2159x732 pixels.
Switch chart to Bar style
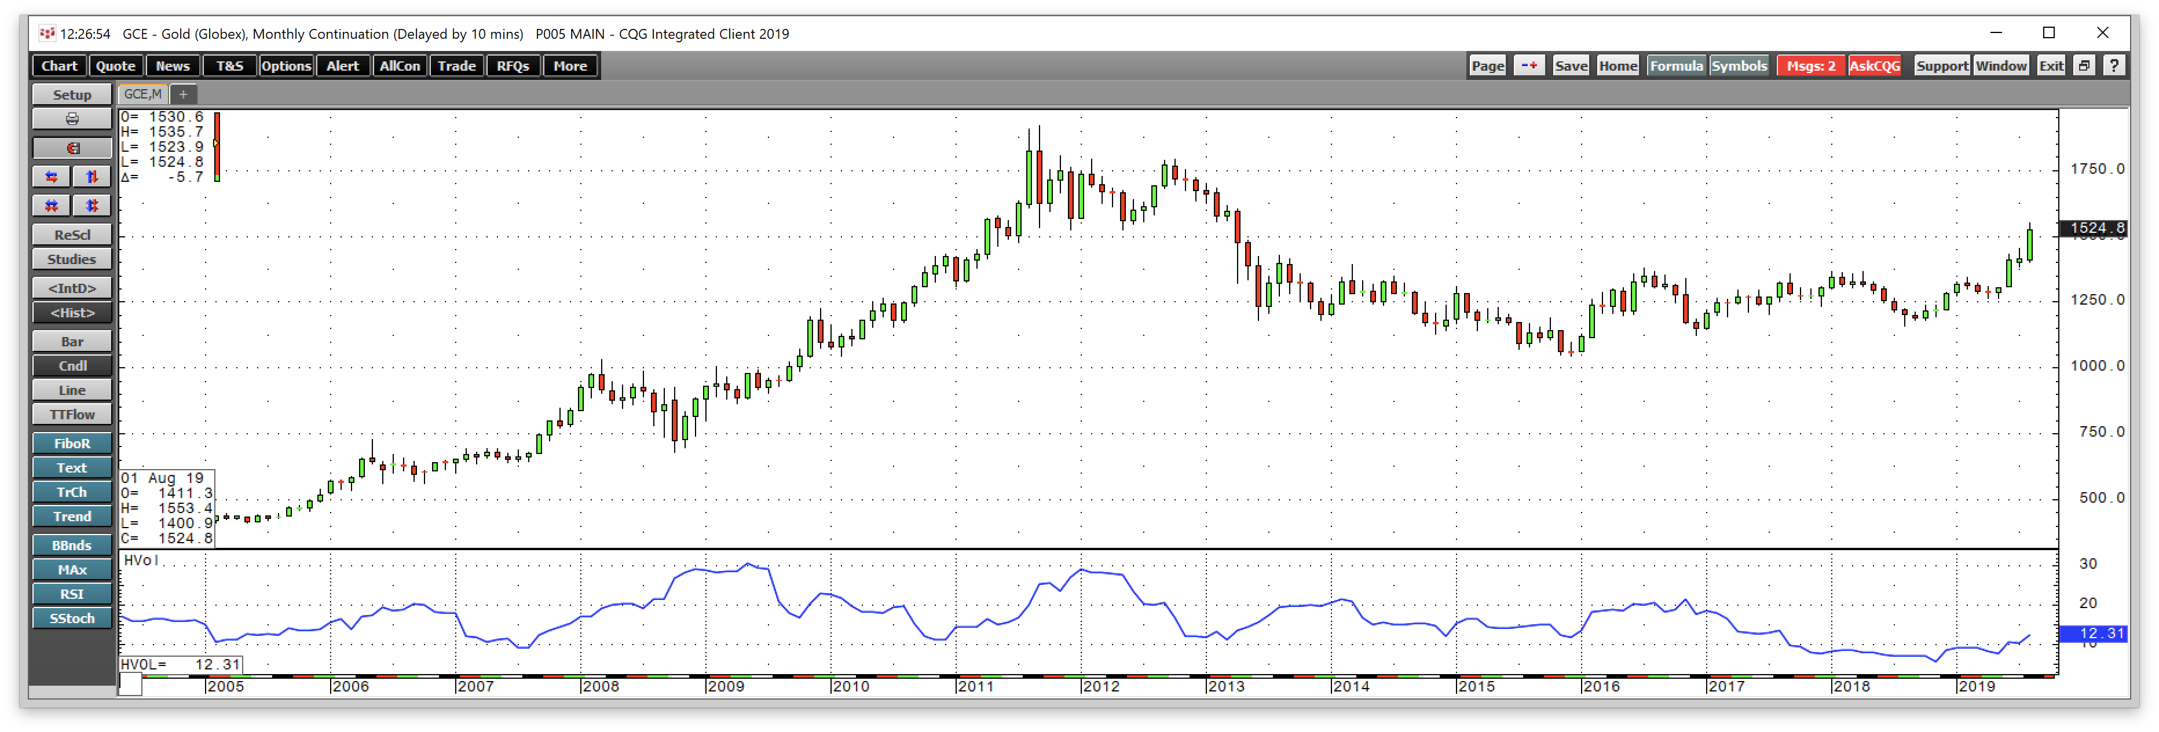click(71, 341)
